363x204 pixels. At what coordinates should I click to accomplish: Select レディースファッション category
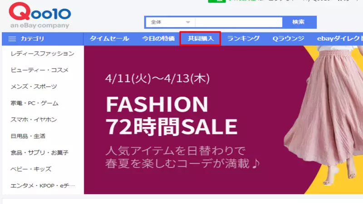pyautogui.click(x=43, y=53)
